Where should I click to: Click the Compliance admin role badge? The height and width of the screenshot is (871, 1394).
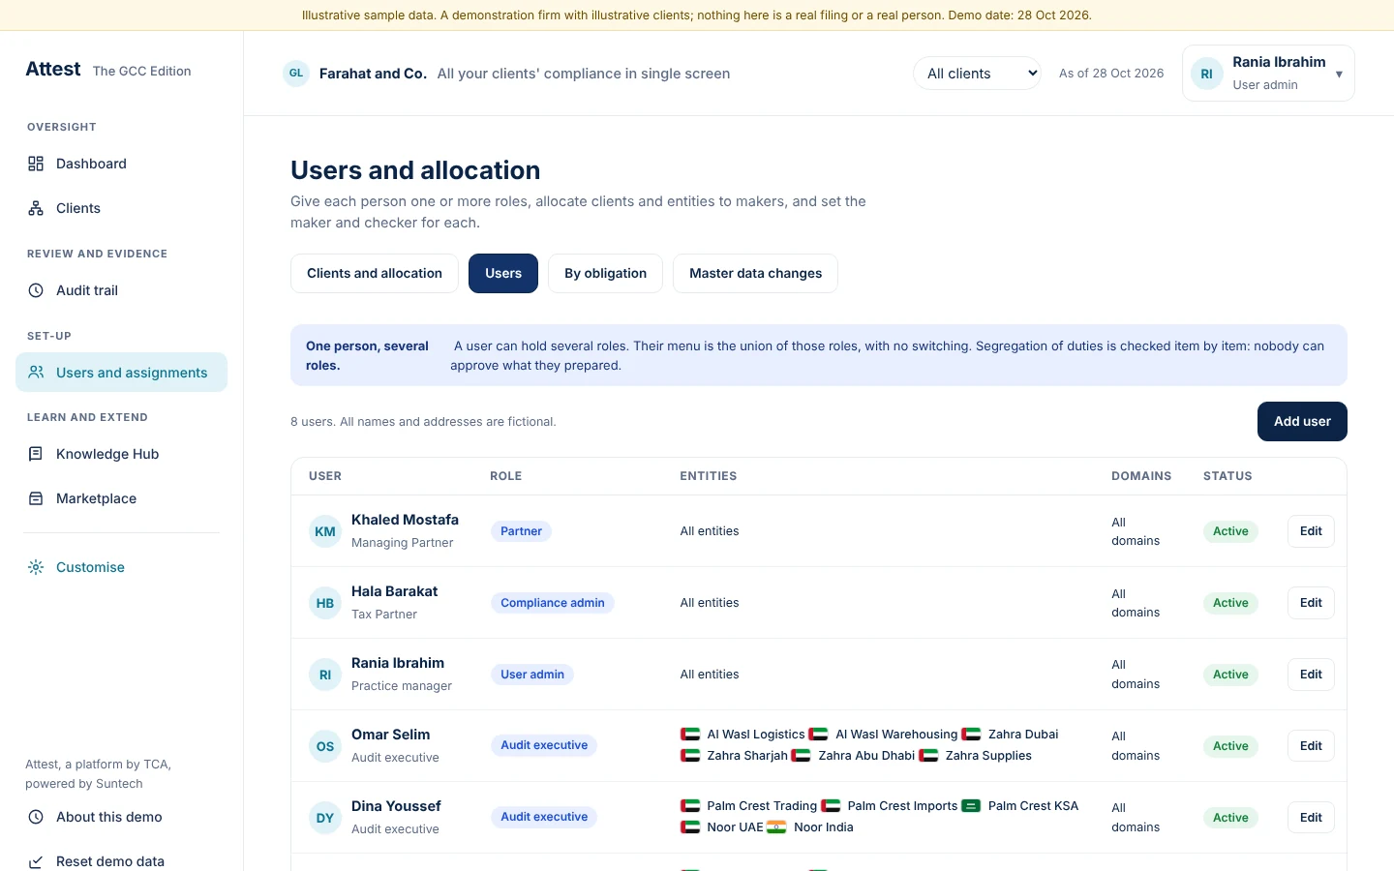click(x=552, y=603)
